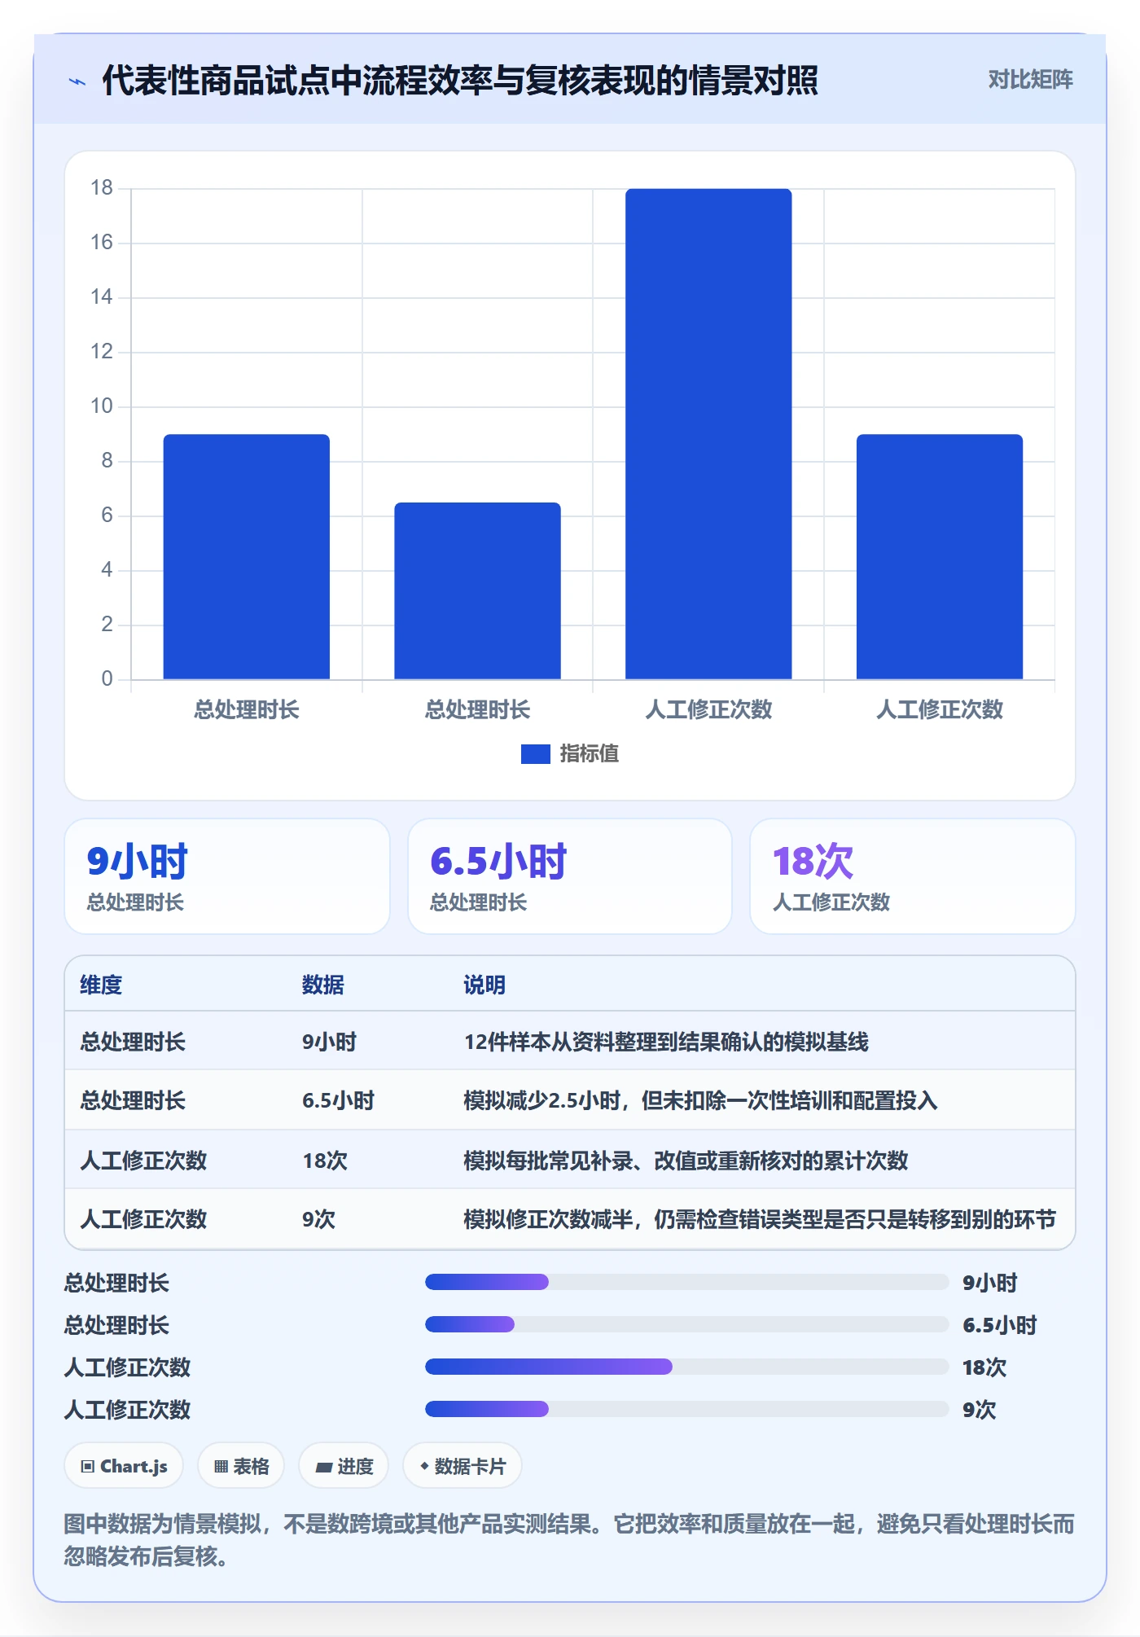Open the 18次 人工修正次数 stat card
1140x1637 pixels.
913,876
